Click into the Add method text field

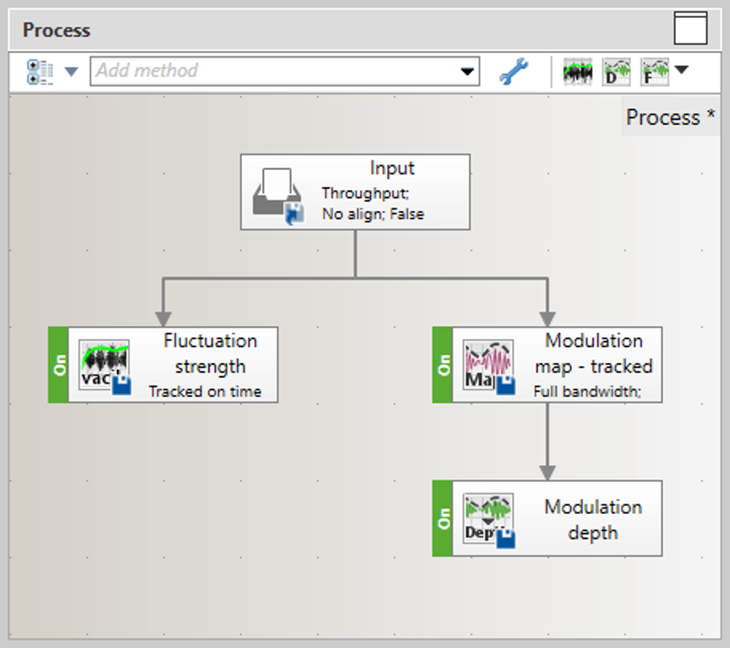click(x=274, y=72)
